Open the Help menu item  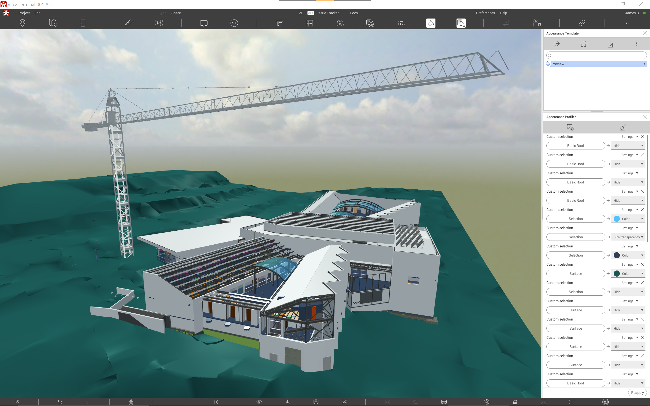[503, 13]
